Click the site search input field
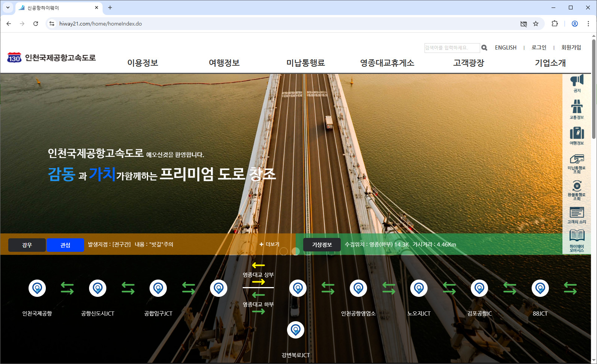597x364 pixels. click(452, 48)
